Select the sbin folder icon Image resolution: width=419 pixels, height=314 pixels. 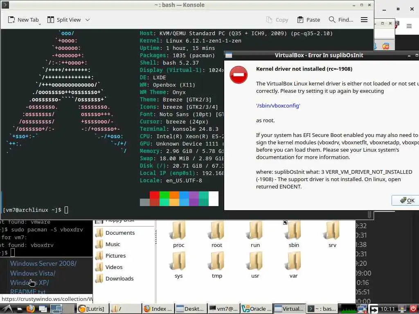[x=294, y=230]
